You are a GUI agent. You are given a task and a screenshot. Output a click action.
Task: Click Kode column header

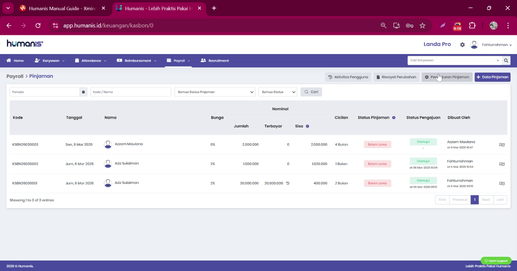point(18,118)
